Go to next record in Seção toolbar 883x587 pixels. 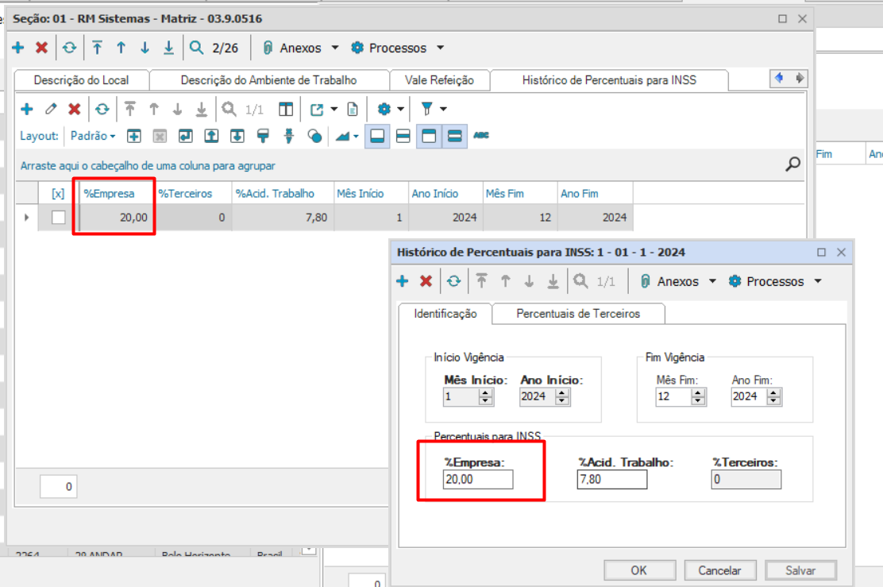145,48
